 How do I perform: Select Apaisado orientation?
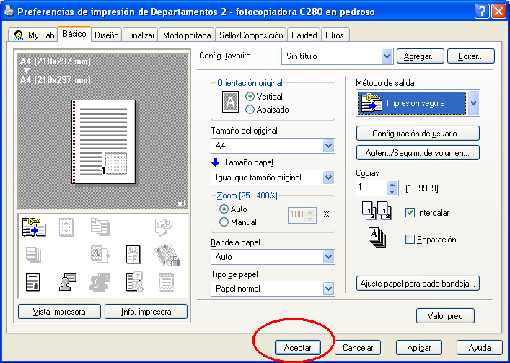point(250,110)
